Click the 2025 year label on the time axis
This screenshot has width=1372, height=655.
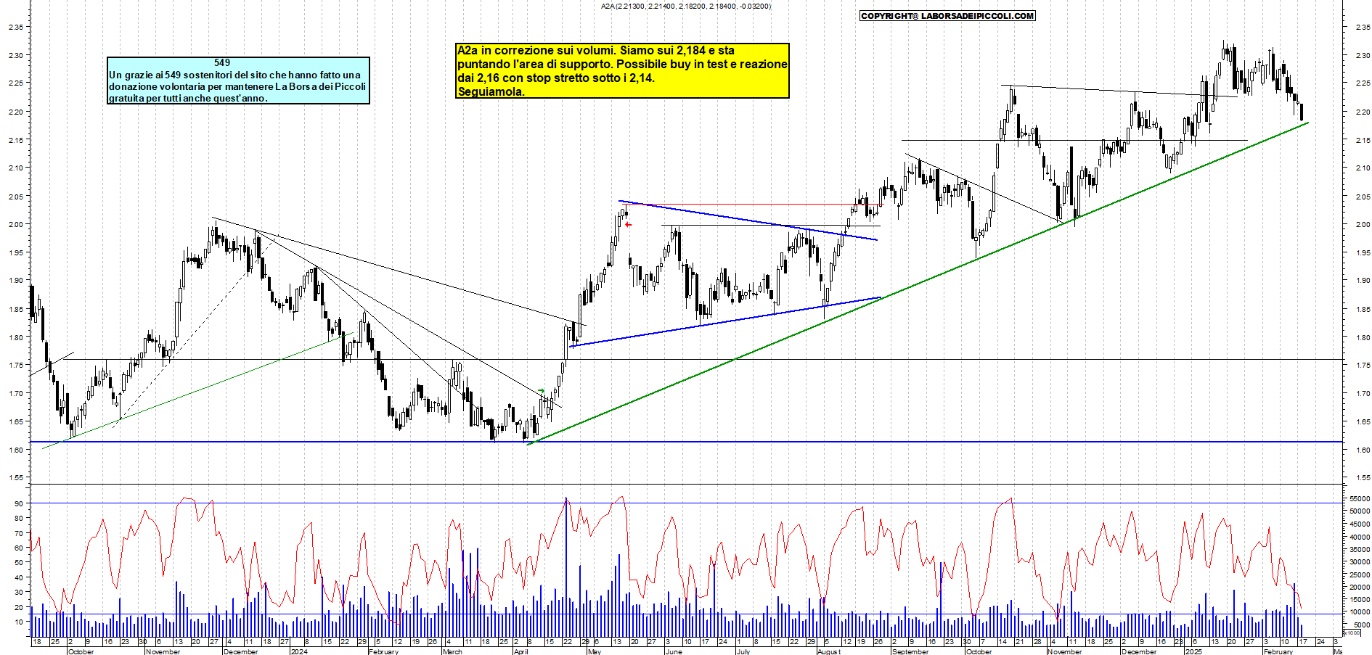(x=1193, y=651)
